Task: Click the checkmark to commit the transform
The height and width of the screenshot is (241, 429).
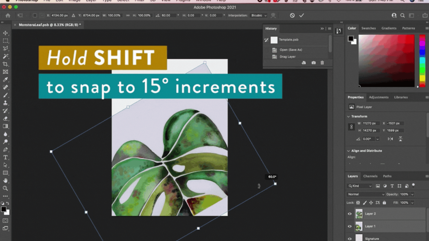Action: tap(301, 15)
